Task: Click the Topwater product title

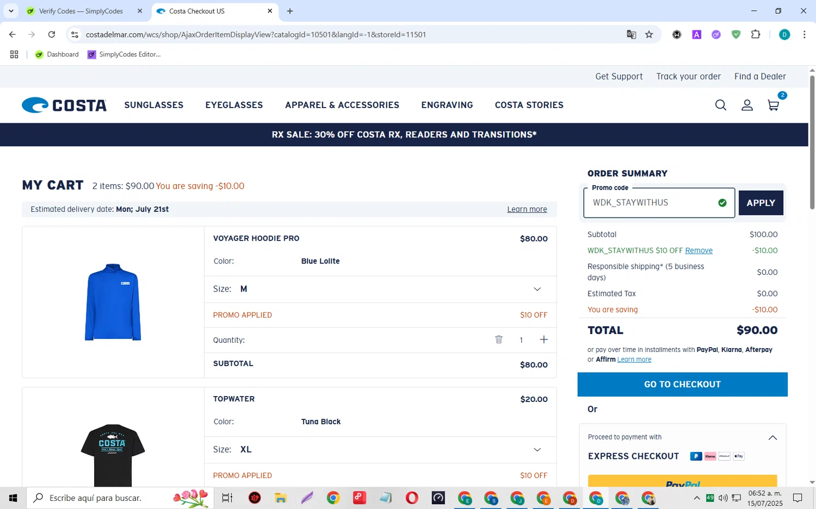Action: click(234, 399)
